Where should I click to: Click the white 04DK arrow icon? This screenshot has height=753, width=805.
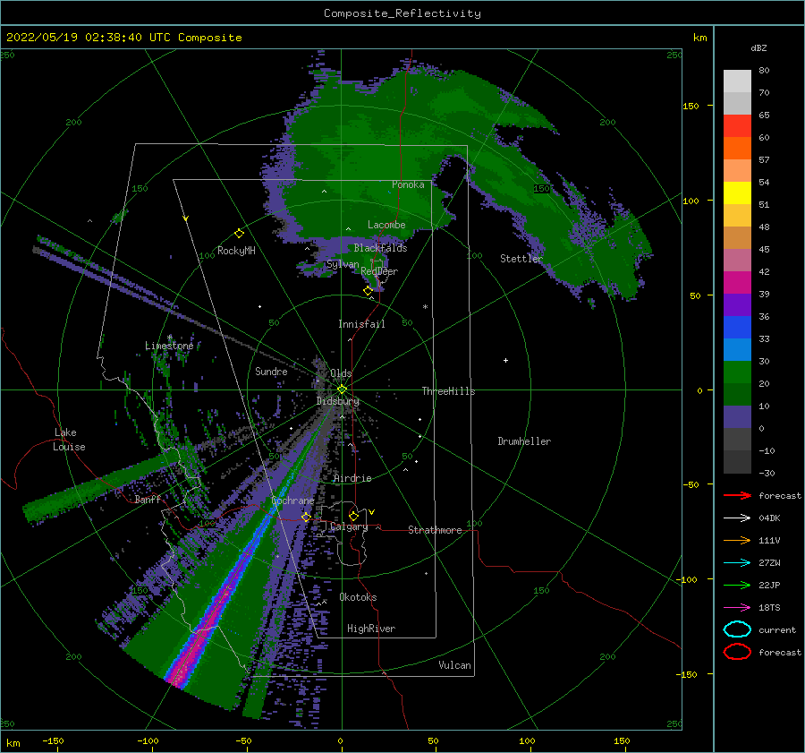click(x=737, y=518)
